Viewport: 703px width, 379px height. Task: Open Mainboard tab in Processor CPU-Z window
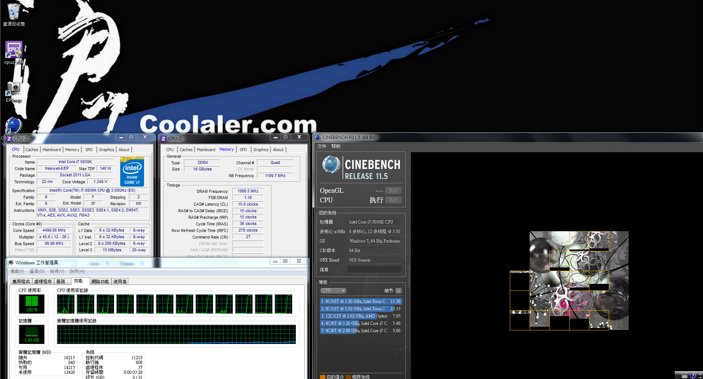(52, 150)
